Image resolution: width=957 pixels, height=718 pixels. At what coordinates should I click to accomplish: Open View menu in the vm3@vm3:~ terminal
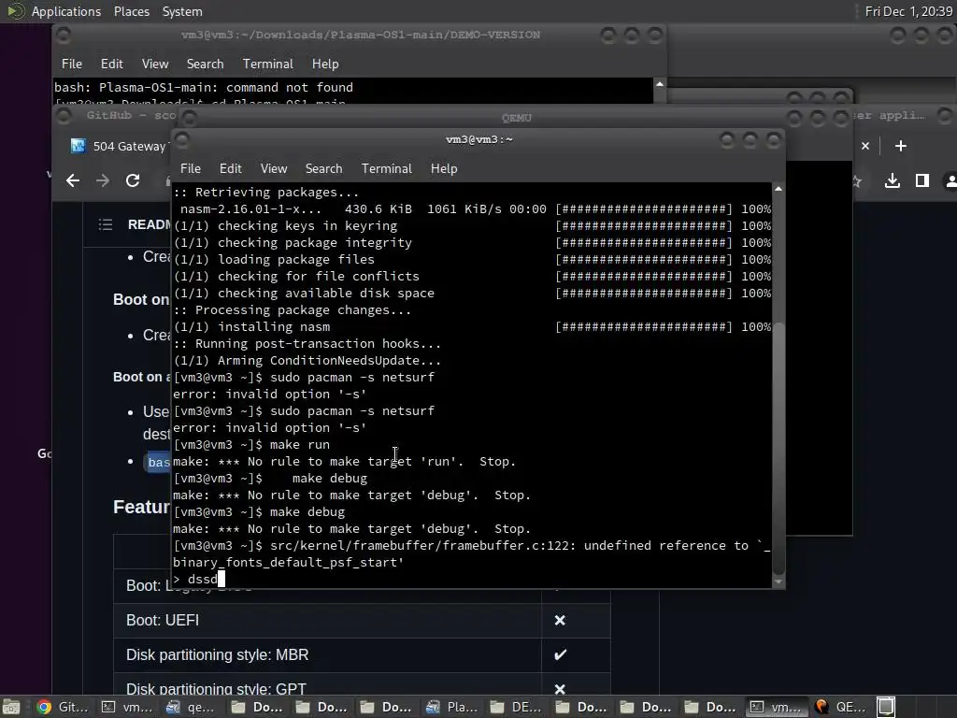pos(274,168)
